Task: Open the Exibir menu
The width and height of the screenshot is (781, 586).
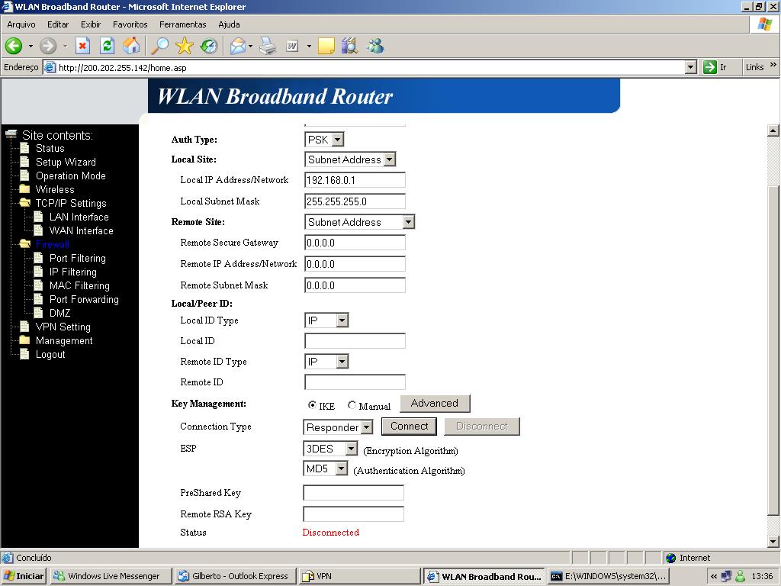Action: pos(91,24)
